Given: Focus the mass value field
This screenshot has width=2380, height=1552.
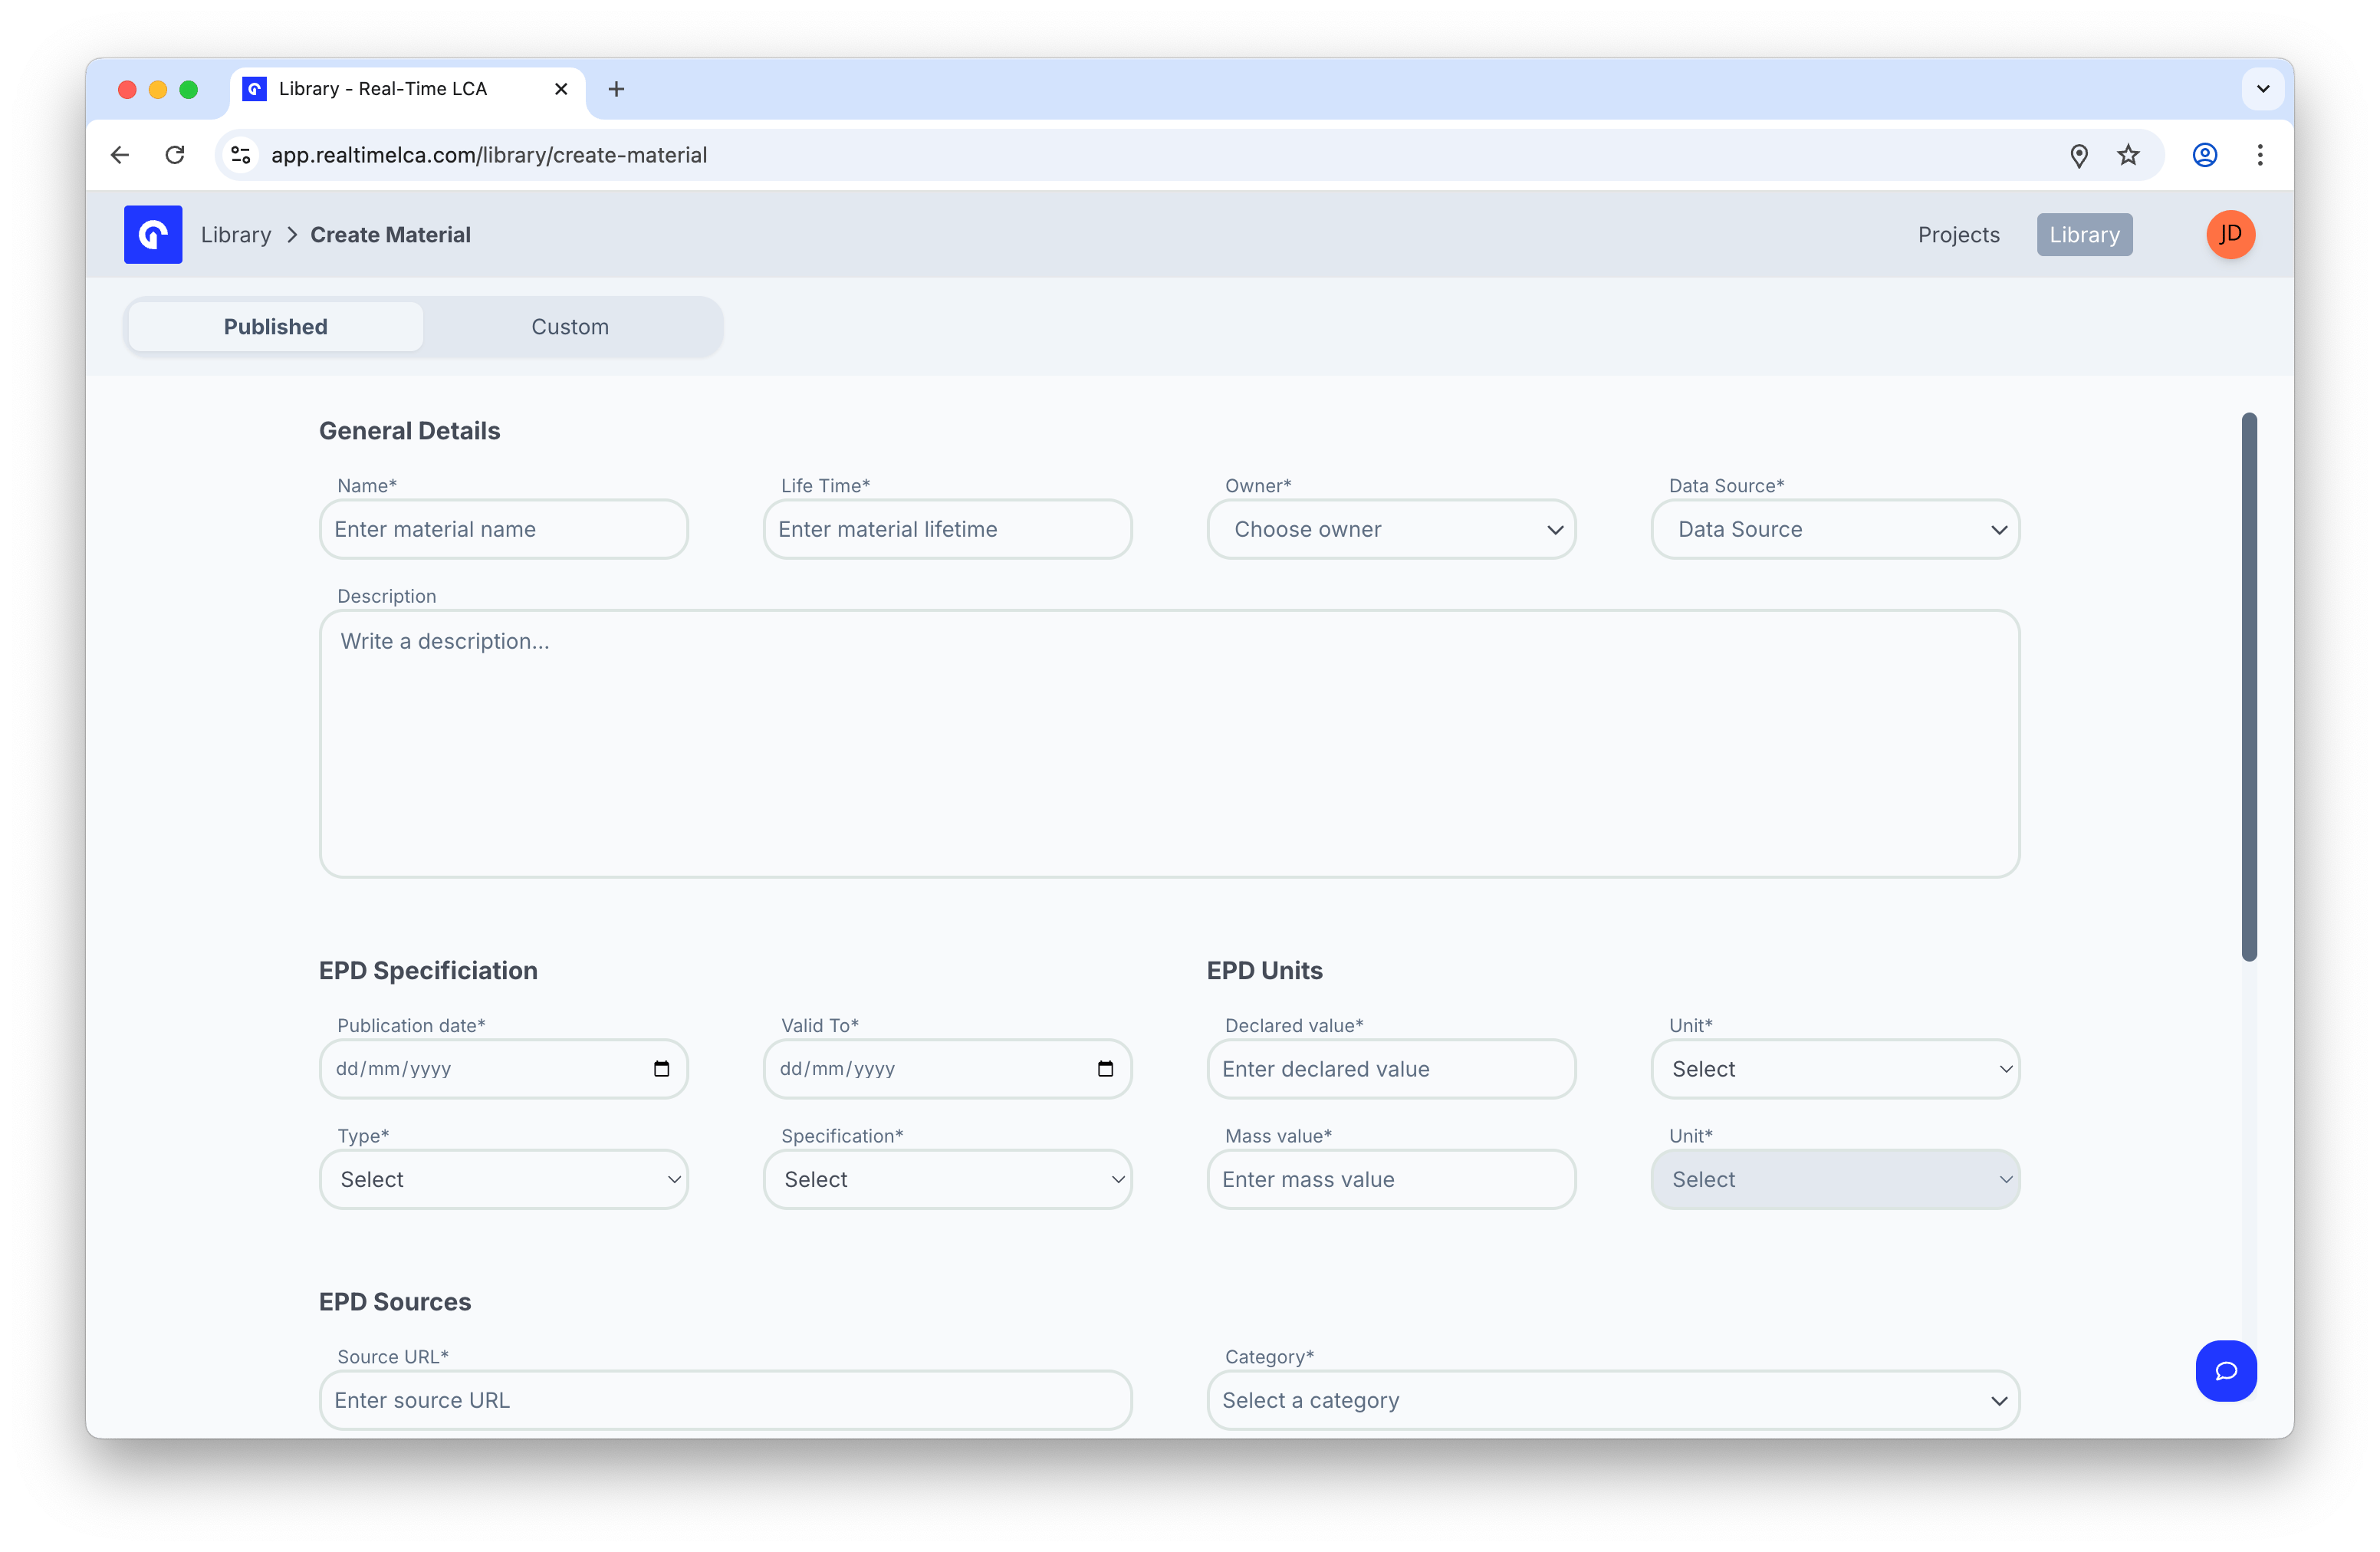Looking at the screenshot, I should (1391, 1179).
